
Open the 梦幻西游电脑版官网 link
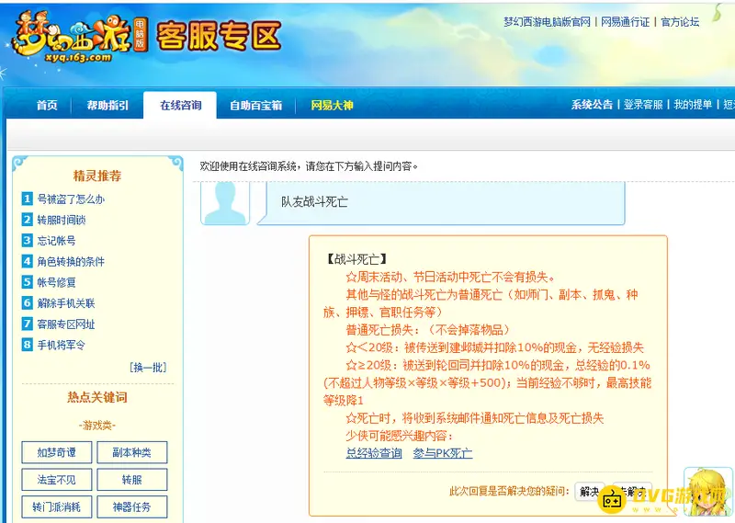coord(547,22)
